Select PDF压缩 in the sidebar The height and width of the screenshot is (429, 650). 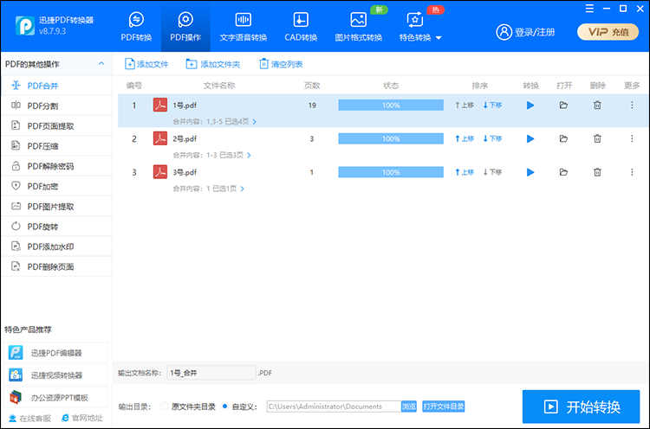[x=56, y=146]
